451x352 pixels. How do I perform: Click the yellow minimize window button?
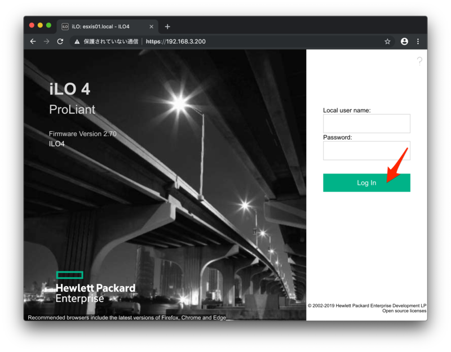click(40, 25)
